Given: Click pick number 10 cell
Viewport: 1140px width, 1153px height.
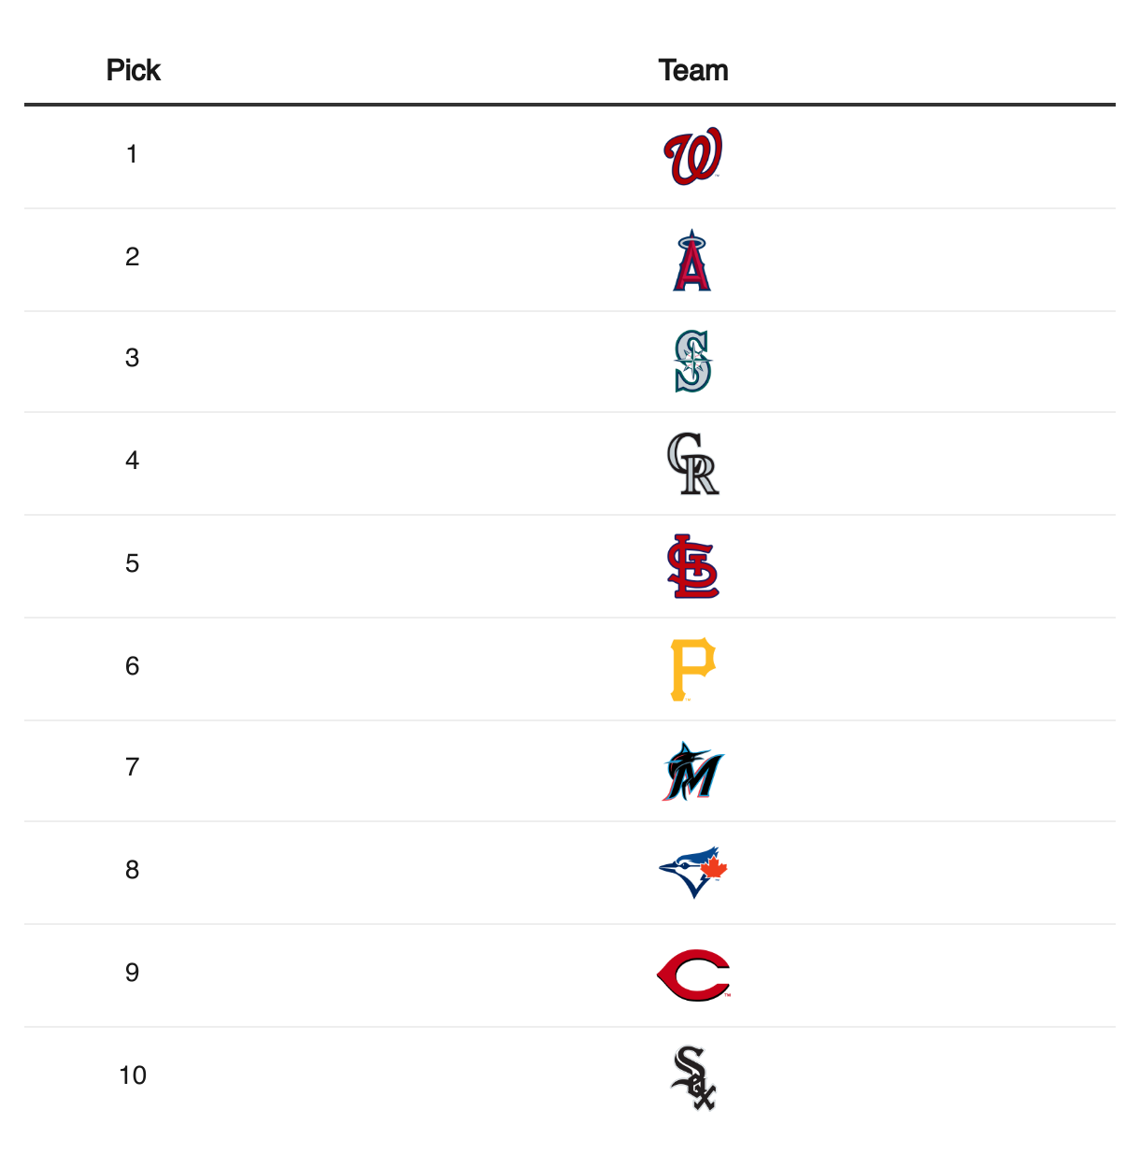Looking at the screenshot, I should click(x=133, y=1075).
